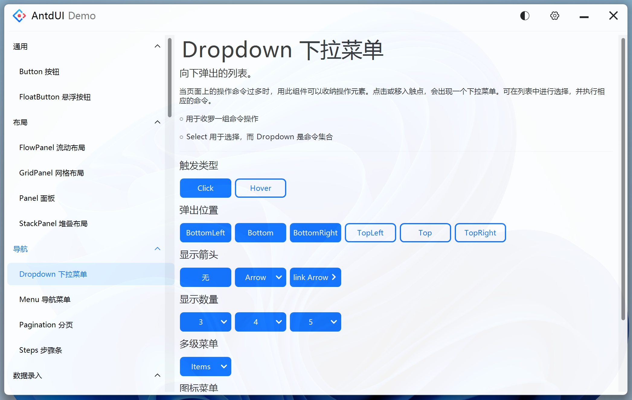This screenshot has width=632, height=400.
Task: Open the settings gear icon
Action: click(x=554, y=16)
